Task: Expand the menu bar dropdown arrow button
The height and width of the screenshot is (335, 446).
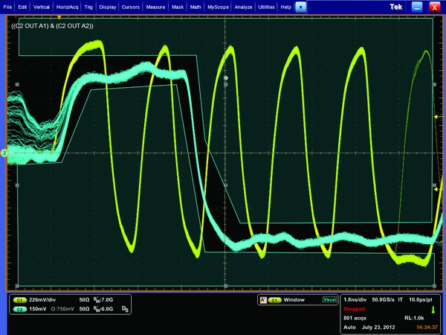Action: [x=300, y=6]
